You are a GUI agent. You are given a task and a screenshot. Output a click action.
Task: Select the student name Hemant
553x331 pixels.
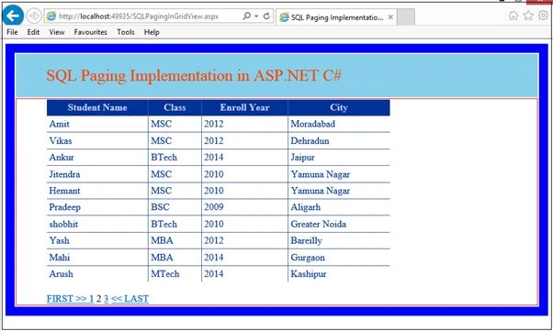tap(64, 191)
